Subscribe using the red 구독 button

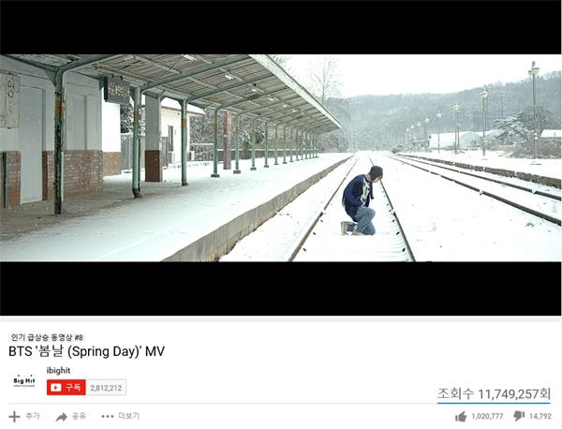point(67,388)
